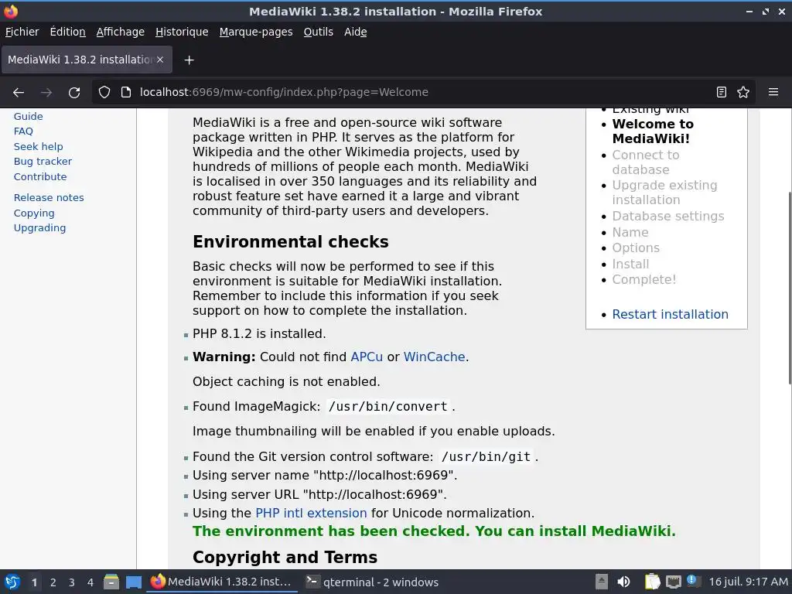Screen dimensions: 792x594
Task: Click the grayed-out forward arrow button
Action: tap(46, 93)
